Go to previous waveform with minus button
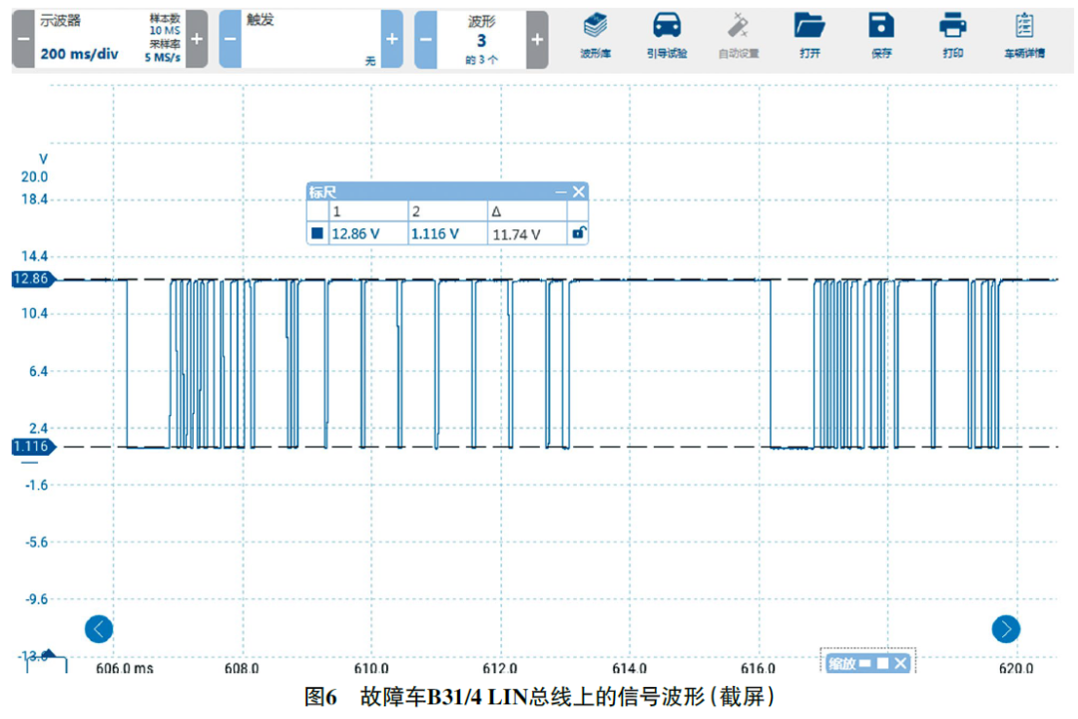1078x719 pixels. [425, 40]
